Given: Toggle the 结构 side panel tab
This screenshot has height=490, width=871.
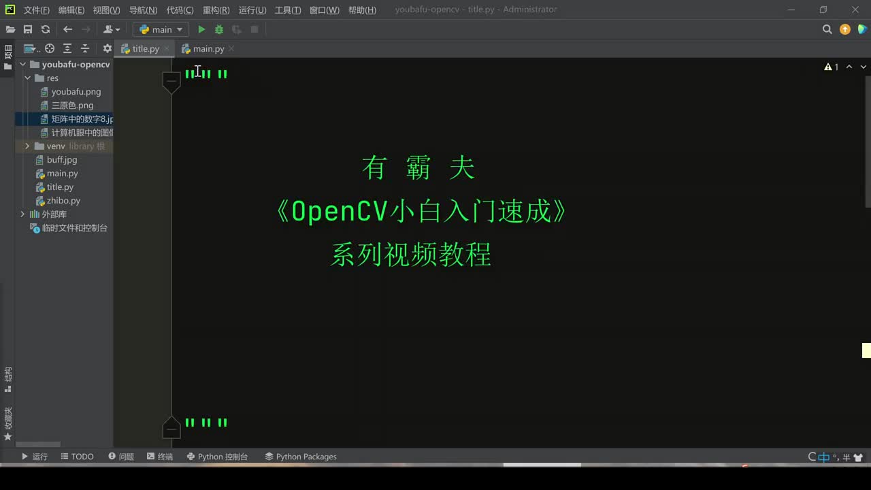Looking at the screenshot, I should (7, 379).
